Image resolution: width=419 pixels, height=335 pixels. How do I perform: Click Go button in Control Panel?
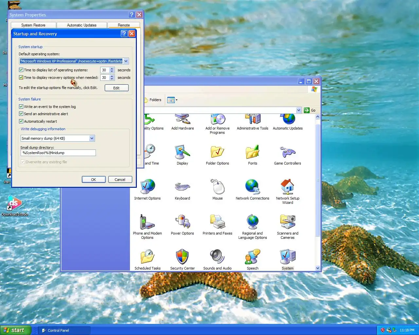coord(310,110)
